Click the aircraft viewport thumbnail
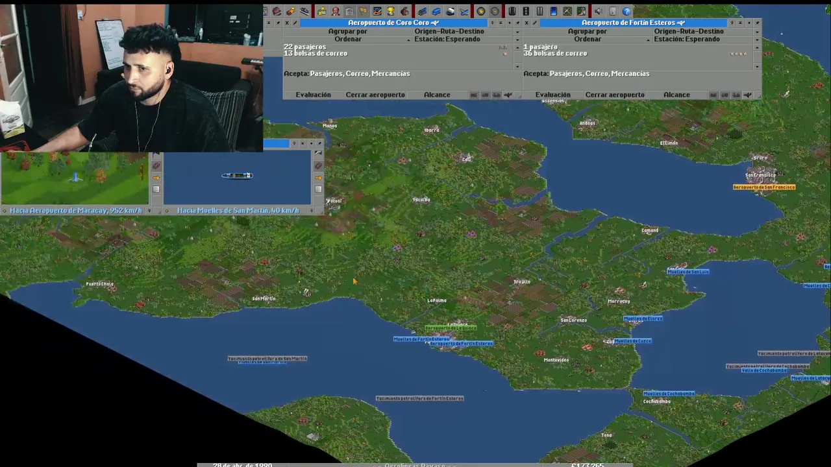Viewport: 831px width, 467px height. [x=75, y=178]
